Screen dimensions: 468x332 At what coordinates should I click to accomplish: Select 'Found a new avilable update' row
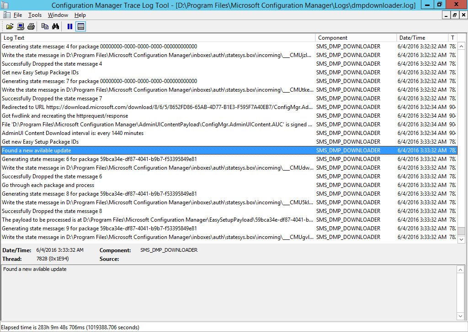(x=229, y=150)
